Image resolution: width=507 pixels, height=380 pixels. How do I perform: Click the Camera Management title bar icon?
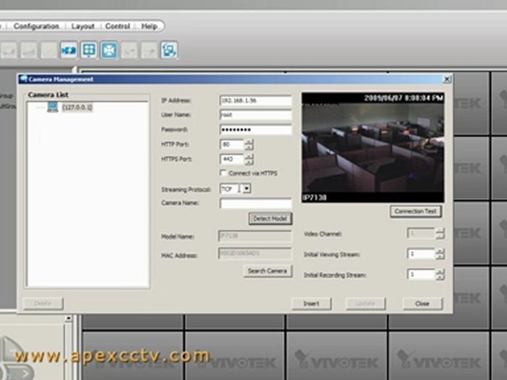tap(23, 79)
